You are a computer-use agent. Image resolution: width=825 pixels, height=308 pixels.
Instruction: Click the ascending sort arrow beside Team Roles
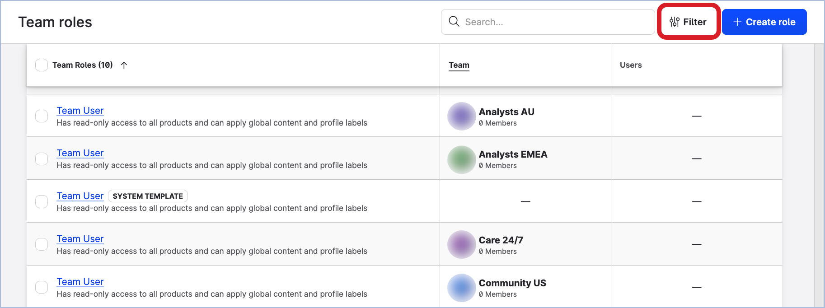point(124,65)
